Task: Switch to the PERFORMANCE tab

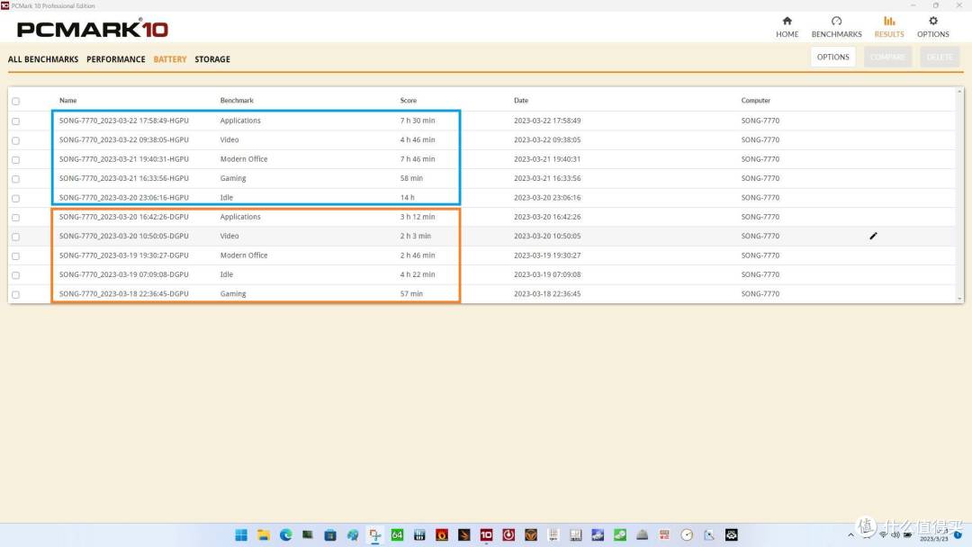Action: coord(116,59)
